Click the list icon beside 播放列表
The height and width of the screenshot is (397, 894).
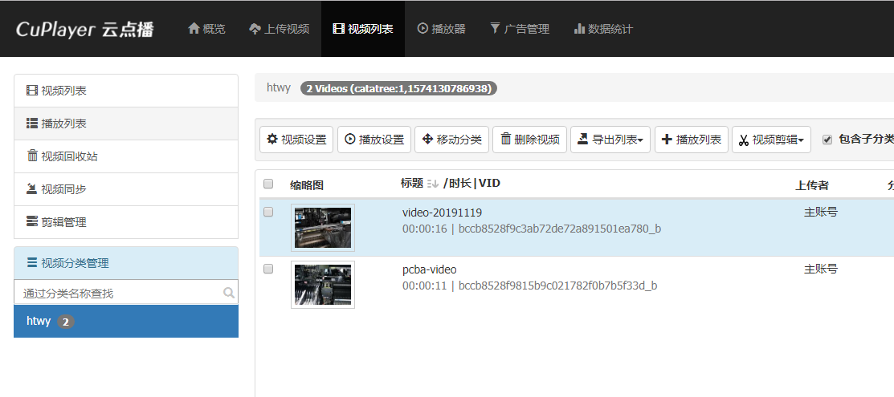click(x=32, y=123)
